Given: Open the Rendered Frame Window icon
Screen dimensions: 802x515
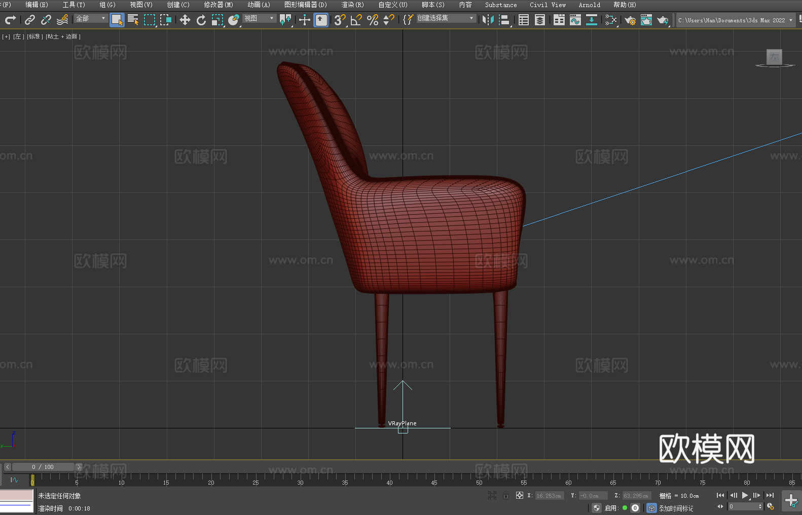Looking at the screenshot, I should [646, 20].
